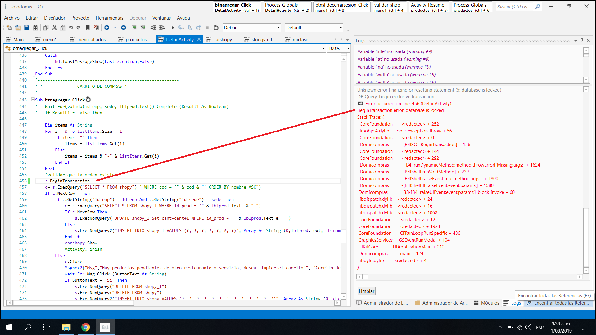596x335 pixels.
Task: Click the Restart circular arrow icon
Action: click(216, 28)
